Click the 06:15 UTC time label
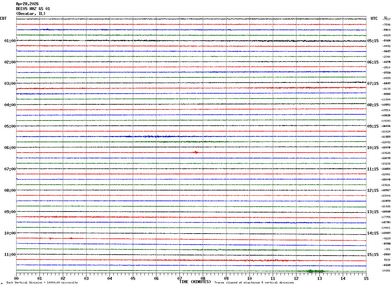The width and height of the screenshot is (392, 287). [373, 62]
